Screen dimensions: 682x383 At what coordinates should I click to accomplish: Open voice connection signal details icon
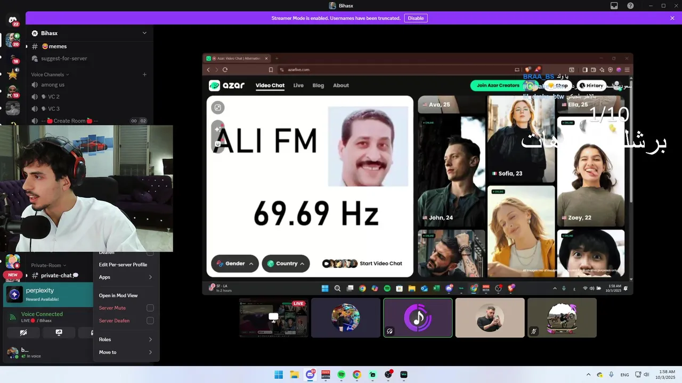tap(13, 317)
